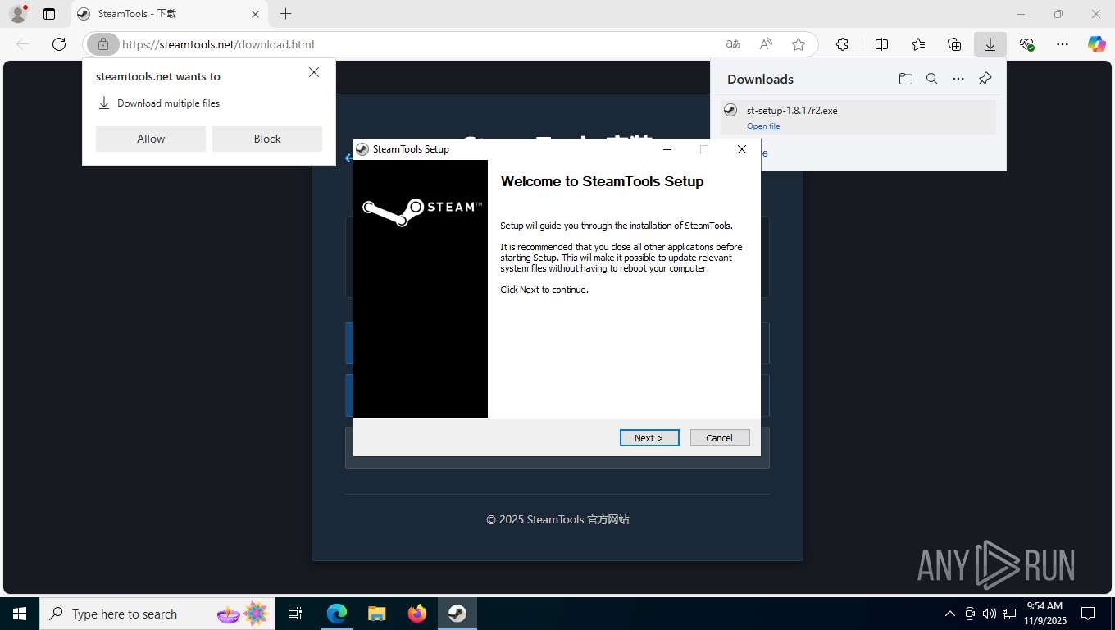Open the notification center
This screenshot has height=630, width=1115.
tap(1088, 614)
